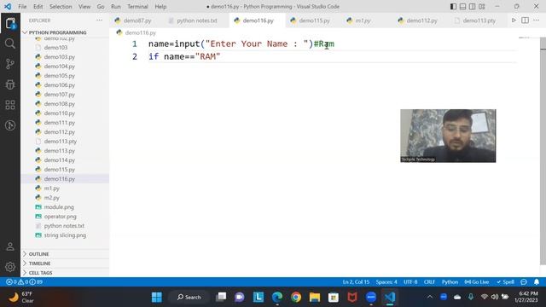Open Google Chrome from taskbar

click(x=296, y=298)
